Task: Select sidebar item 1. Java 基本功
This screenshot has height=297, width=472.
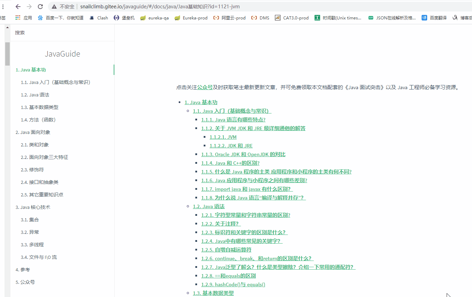Action: (31, 70)
